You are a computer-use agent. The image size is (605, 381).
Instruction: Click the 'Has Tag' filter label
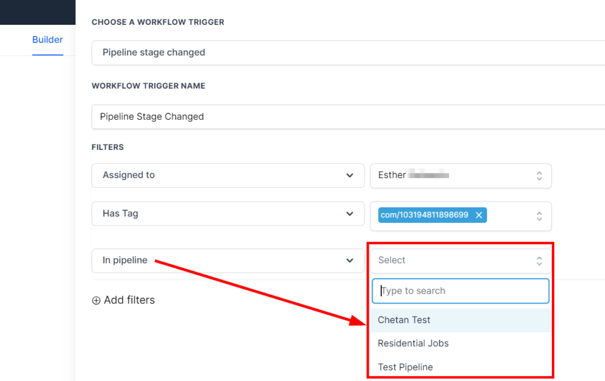pos(121,214)
